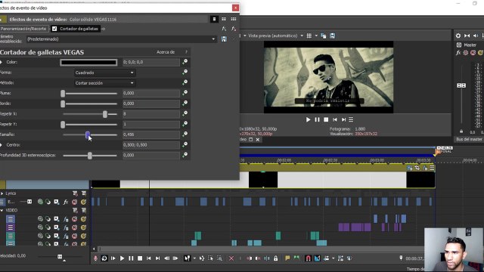Mute the Lyrics text track
The height and width of the screenshot is (272, 484).
[74, 202]
